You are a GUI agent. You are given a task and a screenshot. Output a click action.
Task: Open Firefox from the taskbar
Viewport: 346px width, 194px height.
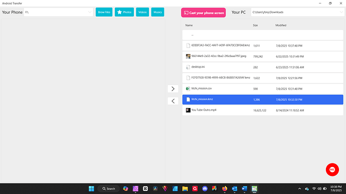point(225,188)
